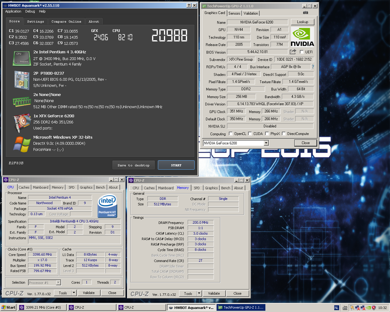Click the BIOS Version field 5.44.A2.10.81
The width and height of the screenshot is (390, 312).
click(x=257, y=52)
